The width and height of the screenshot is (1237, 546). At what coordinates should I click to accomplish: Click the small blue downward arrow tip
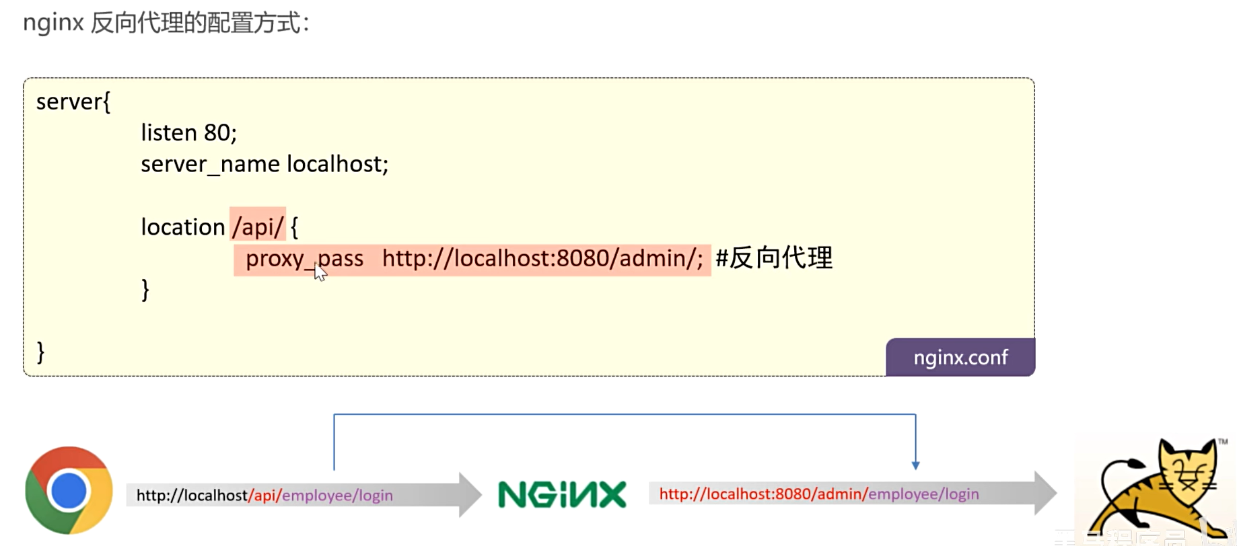point(915,465)
